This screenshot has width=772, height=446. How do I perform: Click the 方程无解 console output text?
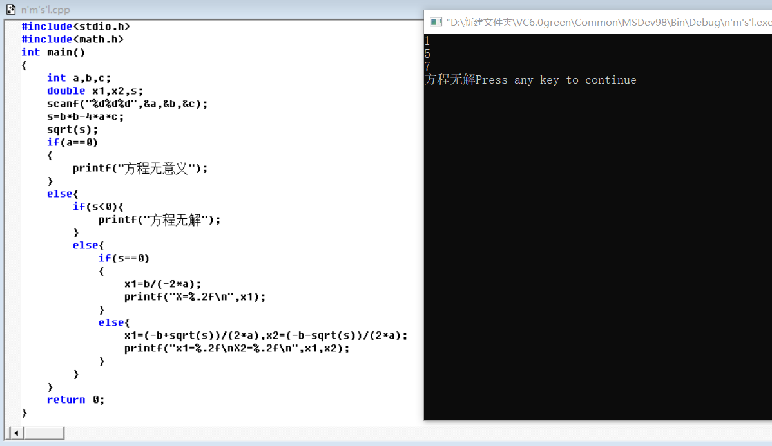click(x=450, y=79)
